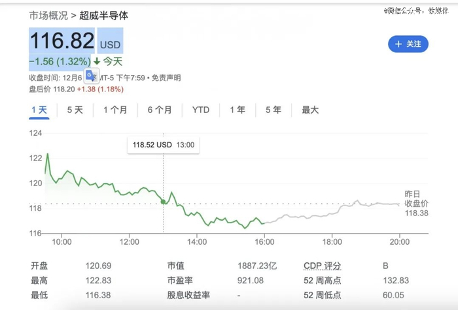Click the 免责声明 disclaimer link

pyautogui.click(x=166, y=78)
